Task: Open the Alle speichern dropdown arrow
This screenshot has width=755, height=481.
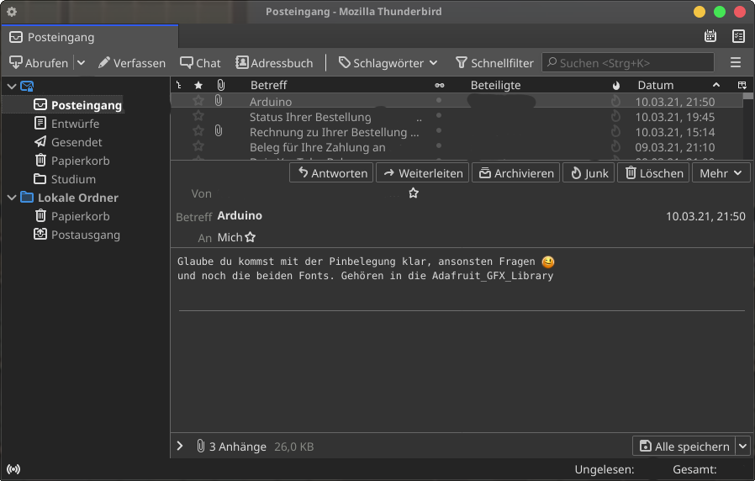Action: click(x=742, y=447)
